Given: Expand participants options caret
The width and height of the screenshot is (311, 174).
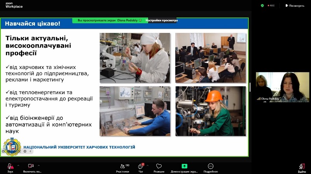Looking at the screenshot, I should [132, 165].
